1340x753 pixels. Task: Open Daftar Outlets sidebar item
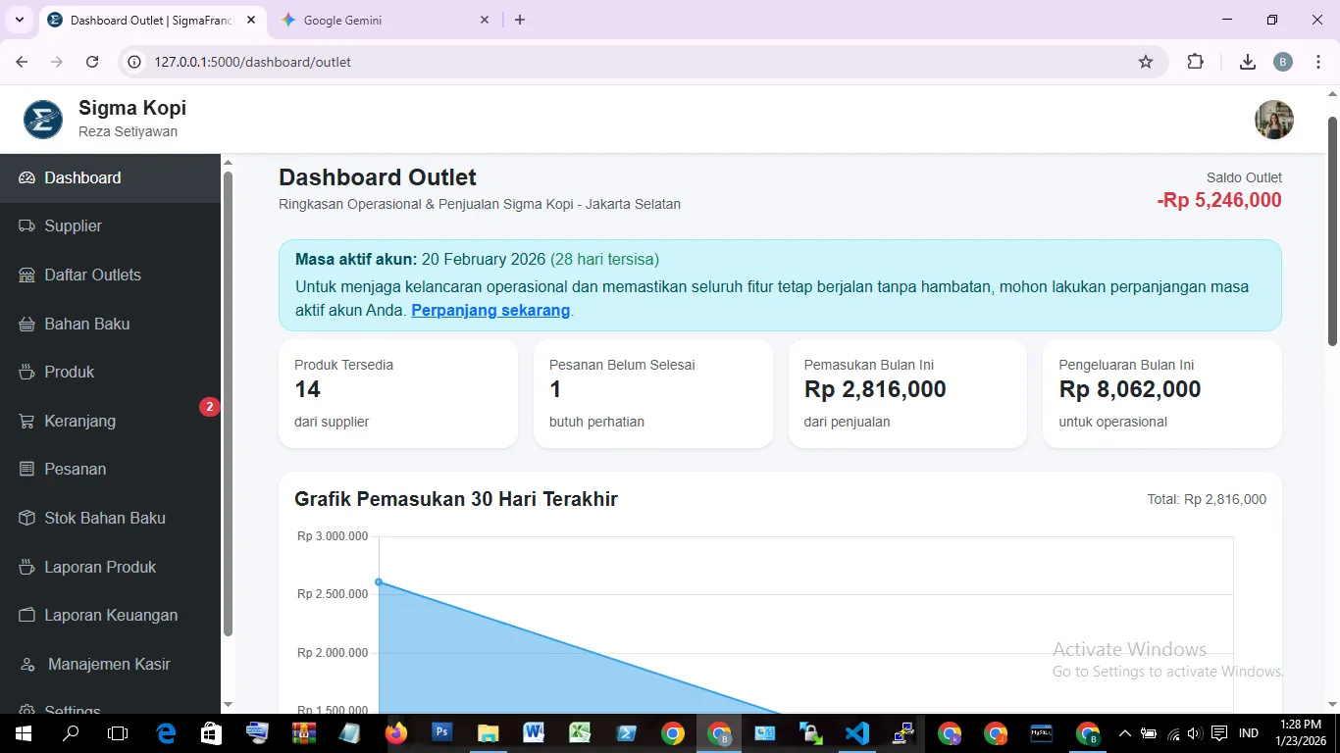[110, 275]
